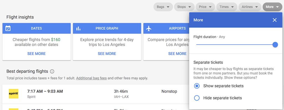
Task: Close the More filter panel
Action: tap(275, 20)
